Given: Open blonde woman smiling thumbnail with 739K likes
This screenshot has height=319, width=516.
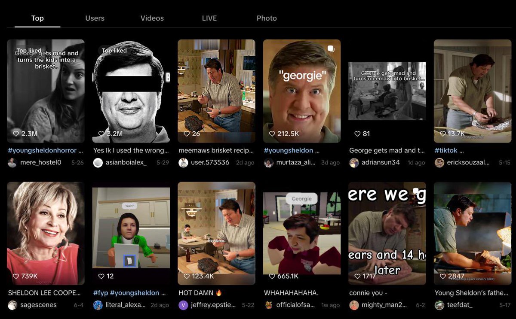Looking at the screenshot, I should point(46,233).
